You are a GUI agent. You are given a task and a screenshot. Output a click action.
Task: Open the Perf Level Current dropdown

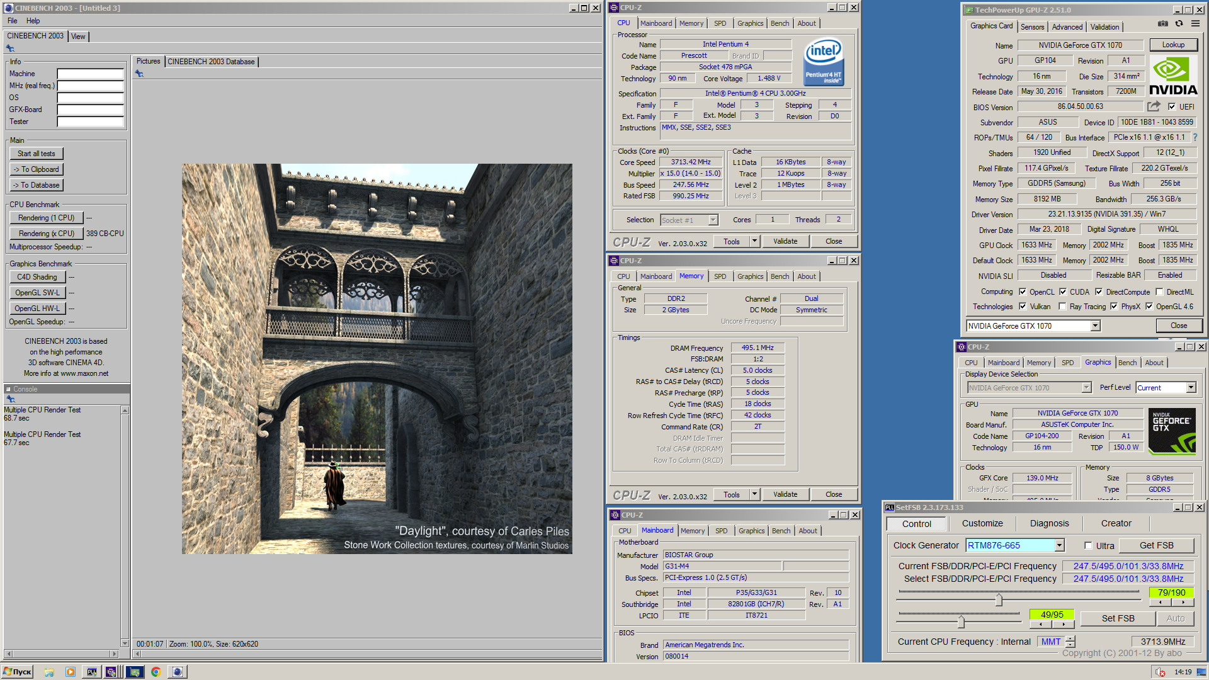[1191, 387]
